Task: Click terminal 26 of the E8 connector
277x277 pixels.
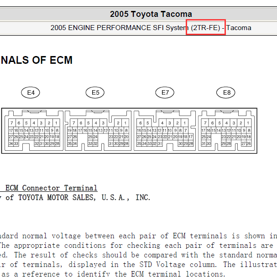Action: click(249, 144)
